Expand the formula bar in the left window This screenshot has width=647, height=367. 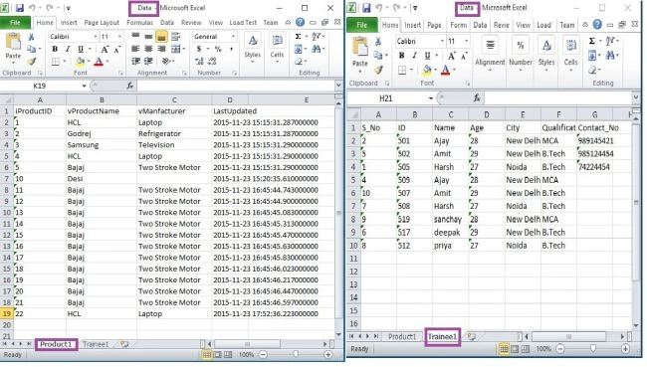[338, 86]
